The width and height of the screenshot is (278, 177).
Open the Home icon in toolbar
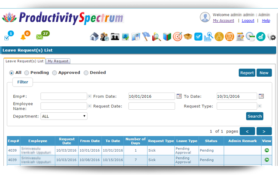tap(94, 37)
